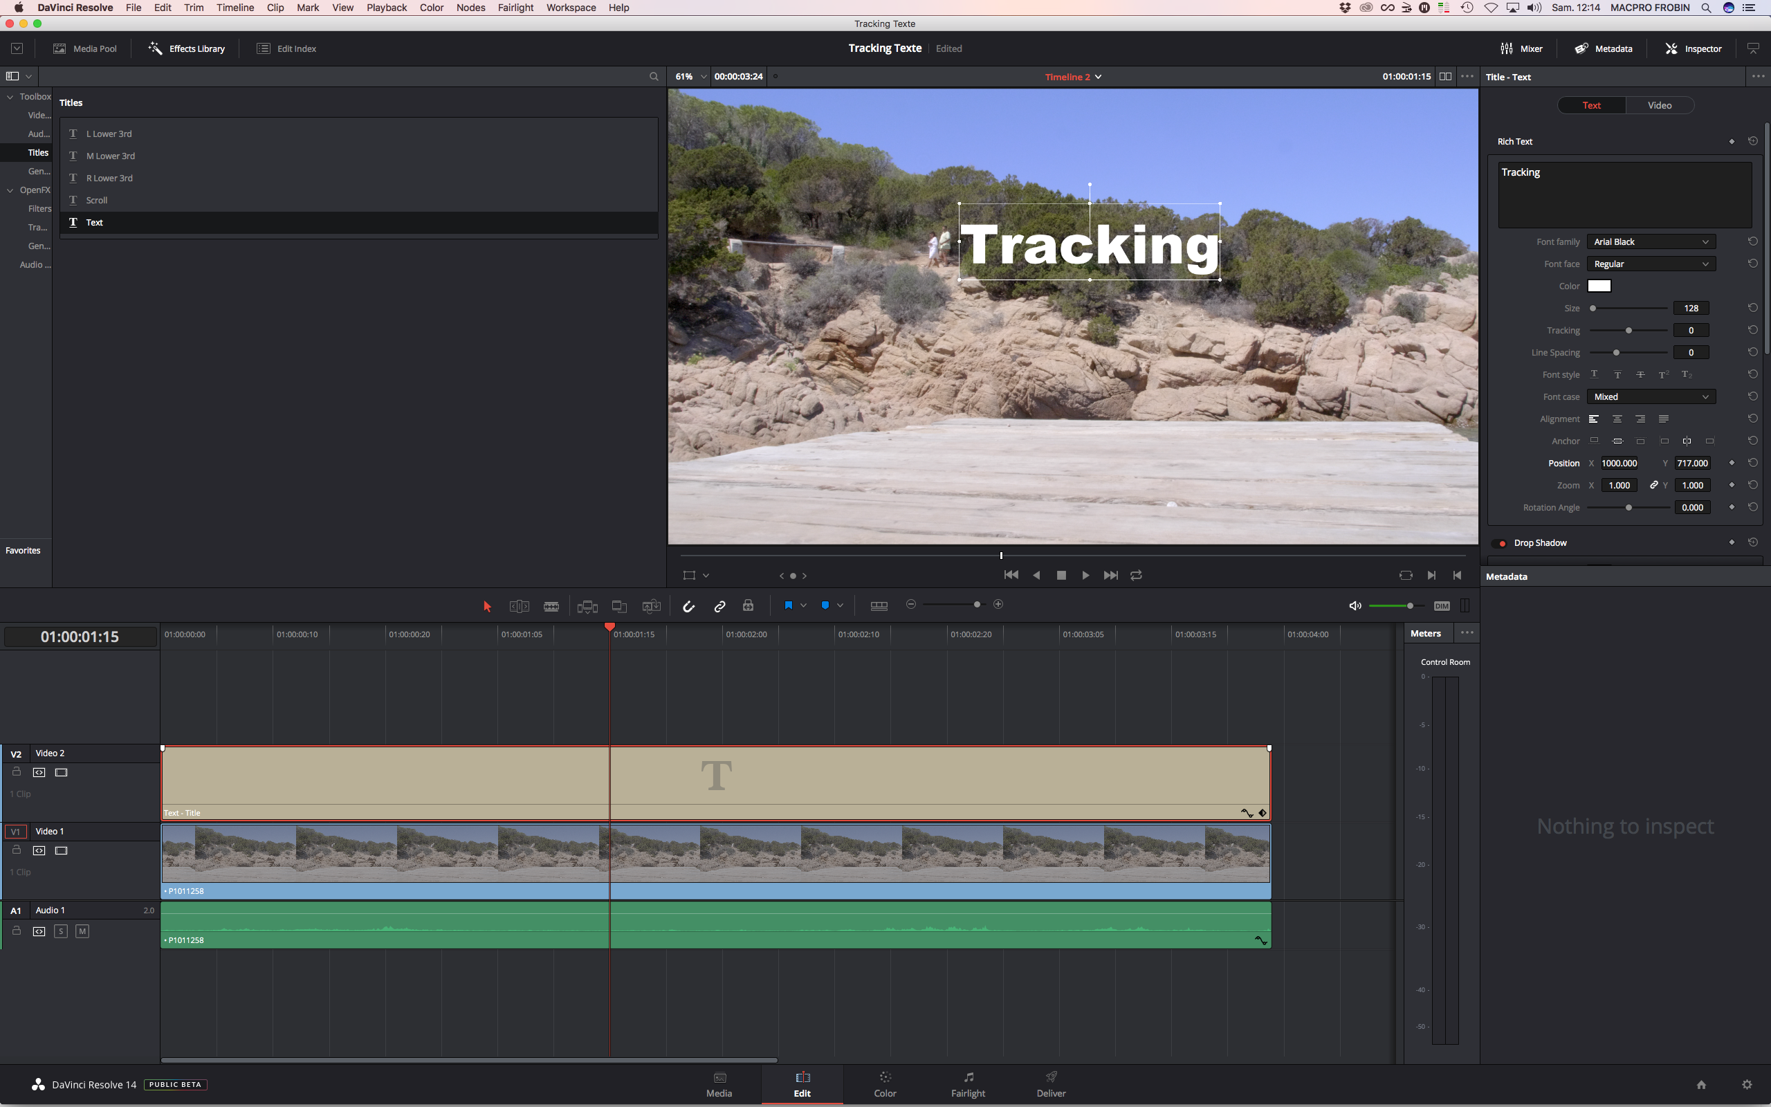Image resolution: width=1771 pixels, height=1107 pixels.
Task: Solo the Audio 1 track
Action: [x=61, y=931]
